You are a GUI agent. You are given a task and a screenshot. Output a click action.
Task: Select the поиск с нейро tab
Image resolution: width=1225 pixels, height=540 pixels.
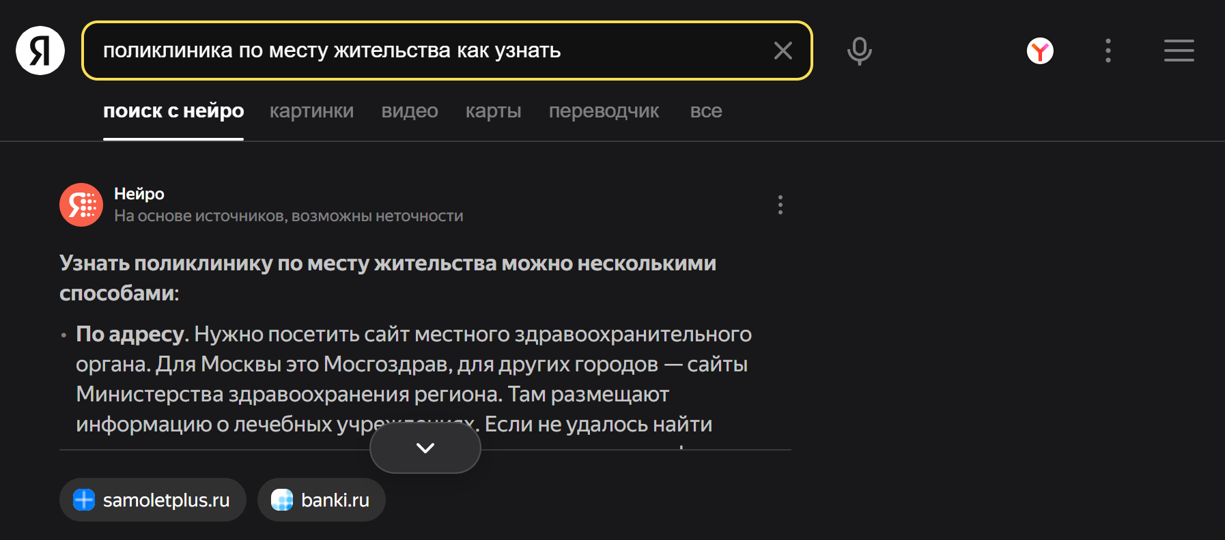[x=173, y=111]
